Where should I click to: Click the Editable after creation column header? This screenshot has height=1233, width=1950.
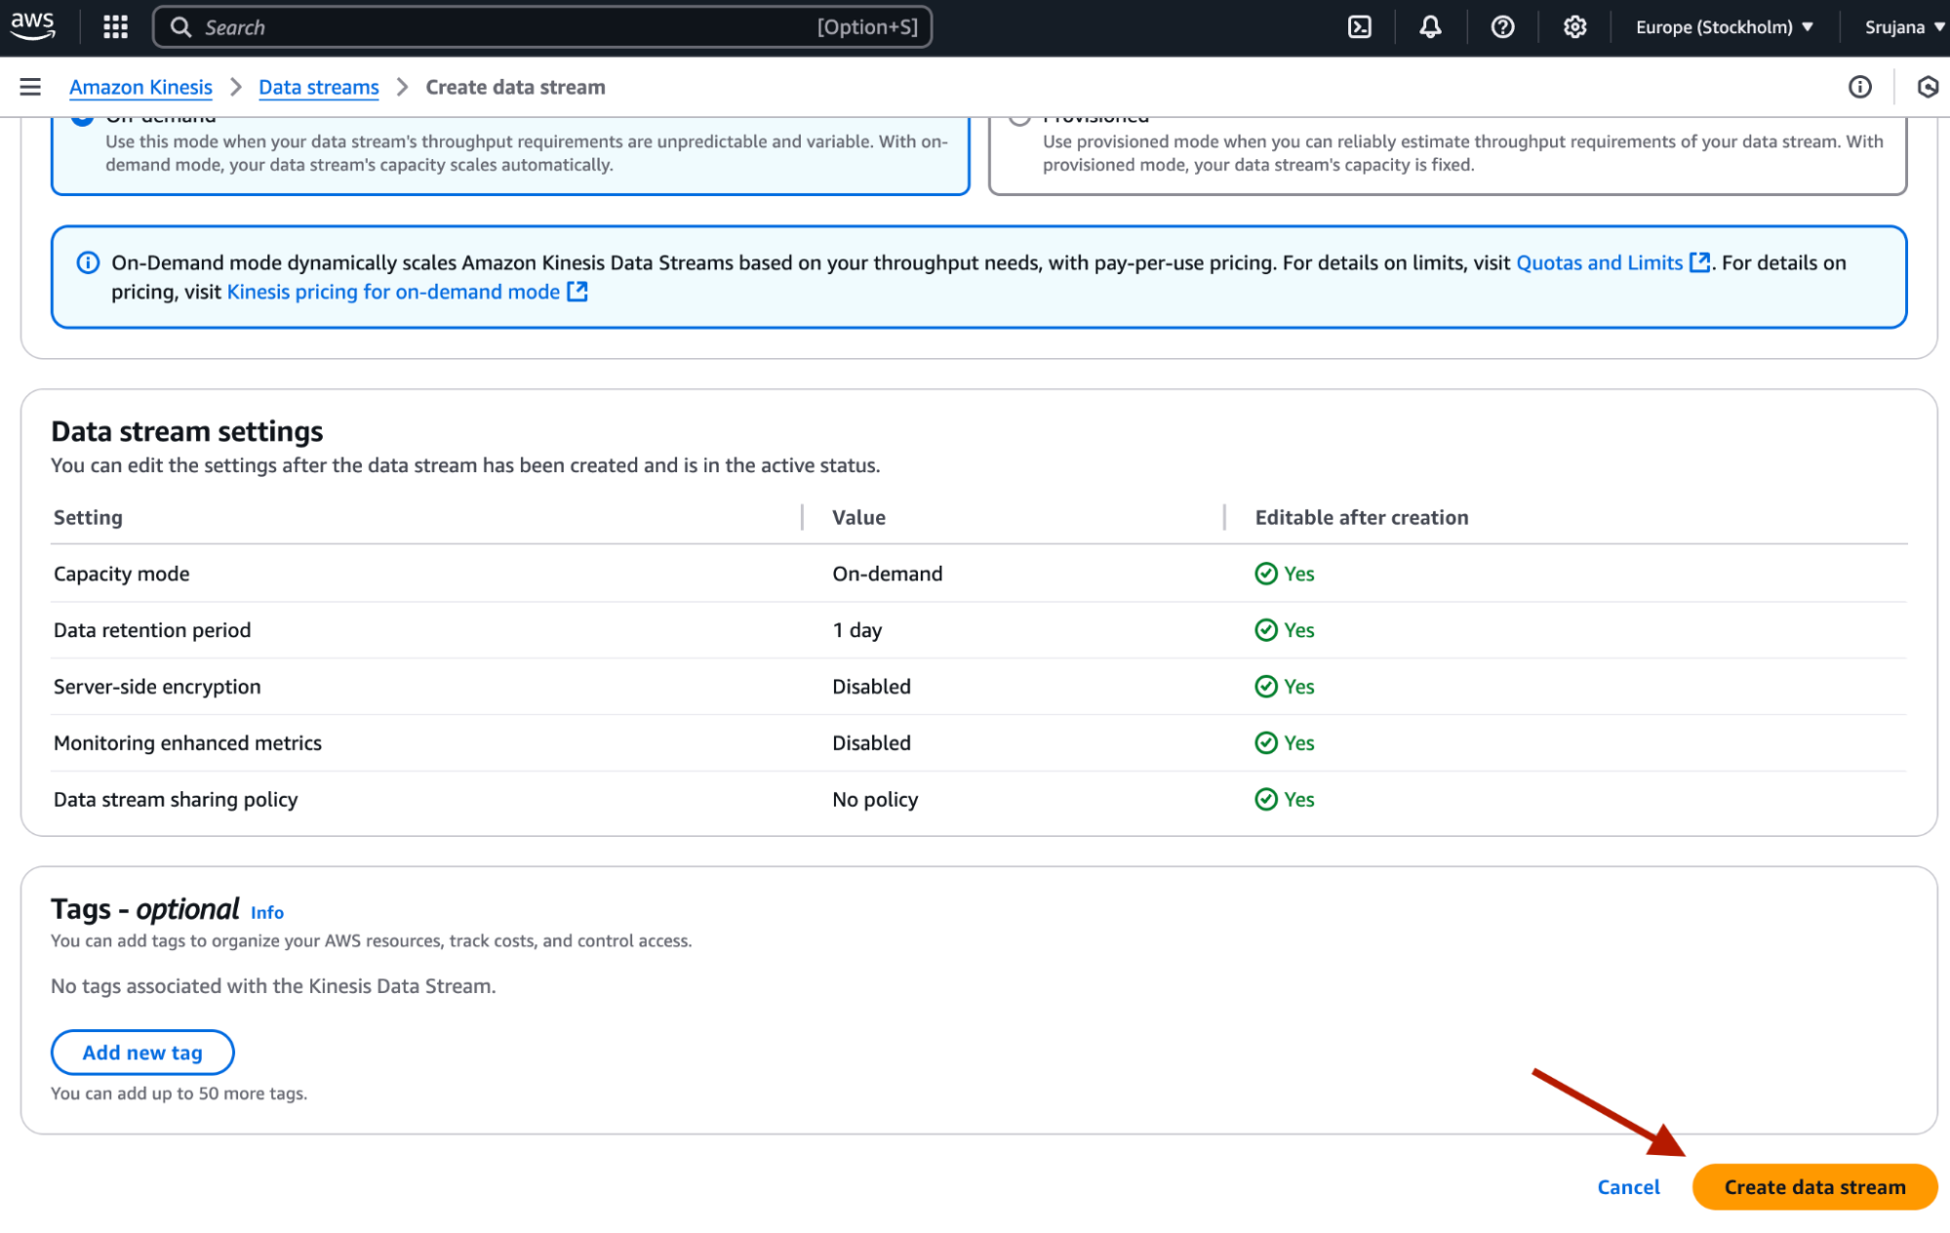1361,517
